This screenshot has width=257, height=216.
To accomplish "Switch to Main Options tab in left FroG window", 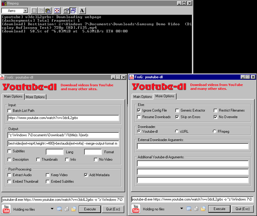I will tap(13, 96).
